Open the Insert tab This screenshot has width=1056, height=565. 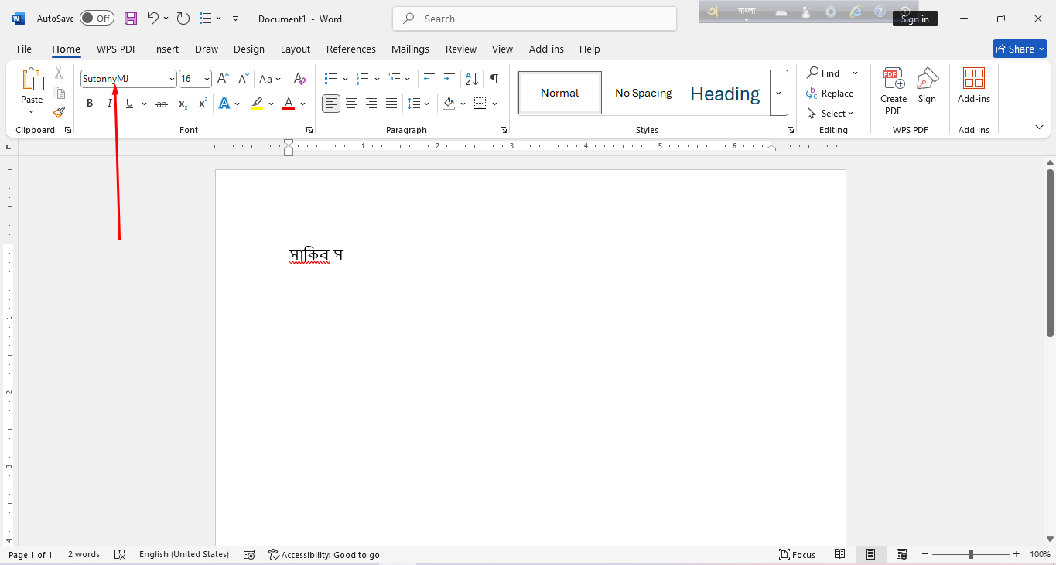click(x=166, y=49)
